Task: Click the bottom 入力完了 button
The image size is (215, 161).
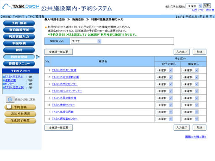Action: [x=182, y=127]
